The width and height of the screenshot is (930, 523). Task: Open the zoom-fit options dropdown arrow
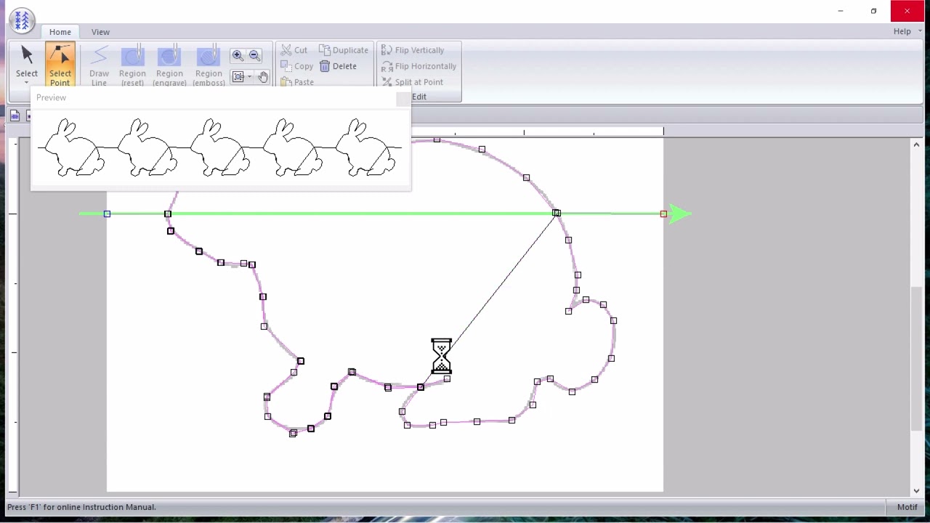pyautogui.click(x=249, y=77)
